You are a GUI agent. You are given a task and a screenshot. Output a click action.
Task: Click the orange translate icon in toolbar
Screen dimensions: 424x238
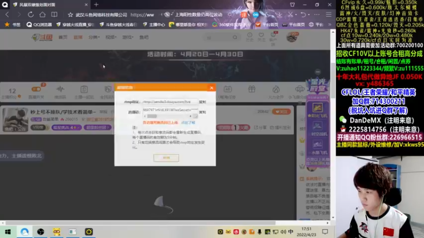tap(244, 15)
